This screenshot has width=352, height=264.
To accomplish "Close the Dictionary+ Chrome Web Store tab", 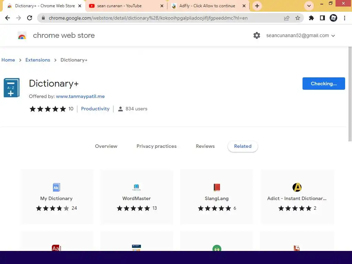I will [x=80, y=6].
